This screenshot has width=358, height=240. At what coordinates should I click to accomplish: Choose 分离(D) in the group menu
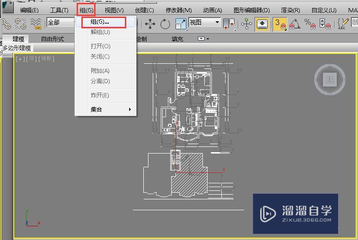click(x=106, y=81)
